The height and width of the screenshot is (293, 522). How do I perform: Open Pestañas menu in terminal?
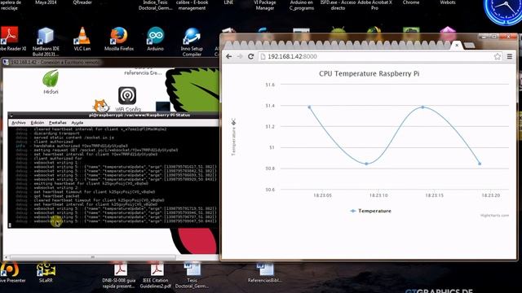(58, 123)
